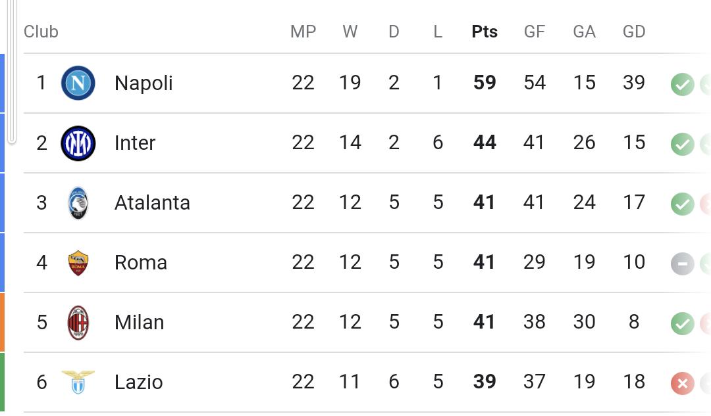Click the orange qualification color bar beside Milan

click(x=2, y=322)
